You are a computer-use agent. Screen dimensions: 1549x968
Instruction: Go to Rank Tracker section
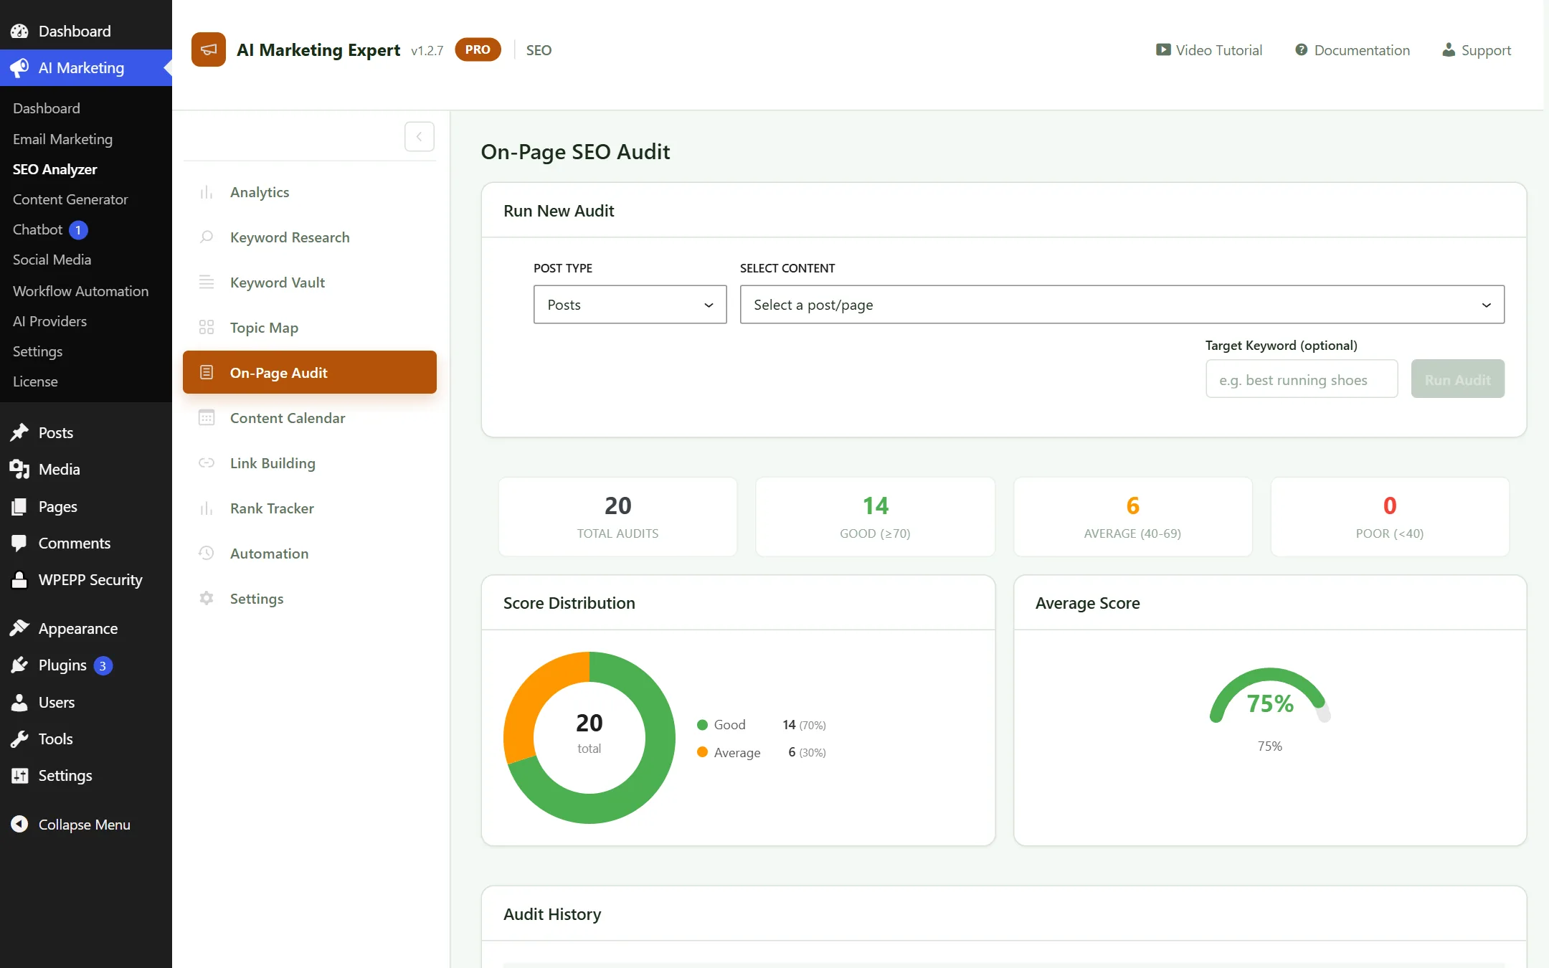[x=309, y=508]
